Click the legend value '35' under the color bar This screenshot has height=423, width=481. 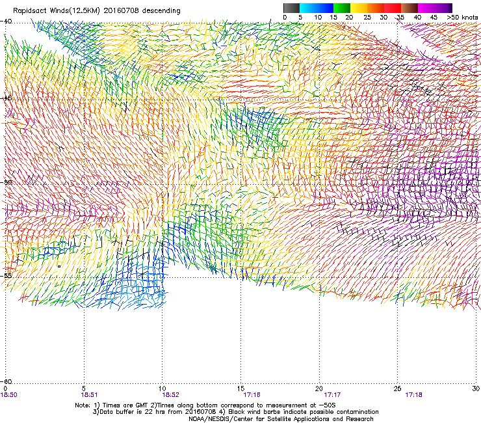(400, 18)
